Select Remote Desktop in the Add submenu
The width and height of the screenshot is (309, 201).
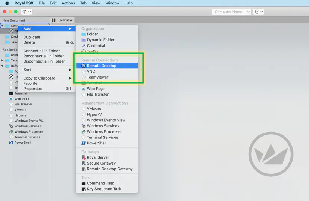[101, 66]
